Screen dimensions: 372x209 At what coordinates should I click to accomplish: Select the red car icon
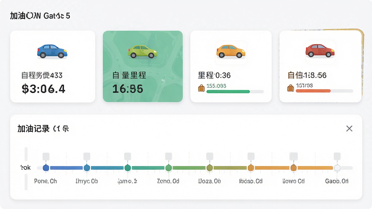click(320, 51)
